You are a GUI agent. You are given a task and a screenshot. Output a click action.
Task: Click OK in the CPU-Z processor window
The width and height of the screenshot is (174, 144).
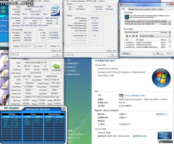click(57, 55)
